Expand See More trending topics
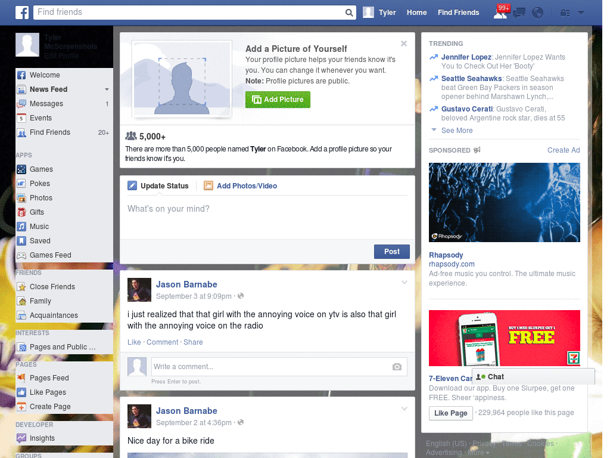Image resolution: width=610 pixels, height=458 pixels. [x=457, y=131]
